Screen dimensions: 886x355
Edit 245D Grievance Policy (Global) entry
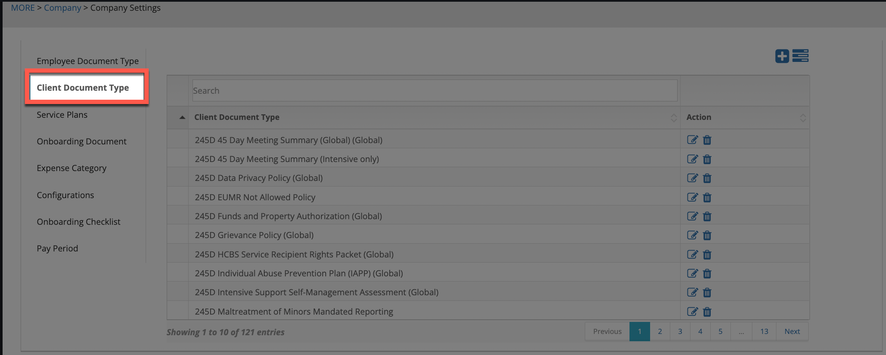692,235
